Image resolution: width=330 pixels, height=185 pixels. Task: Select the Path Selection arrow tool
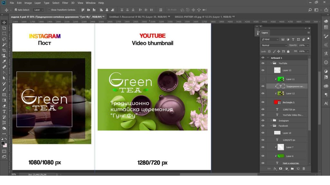coord(4,78)
